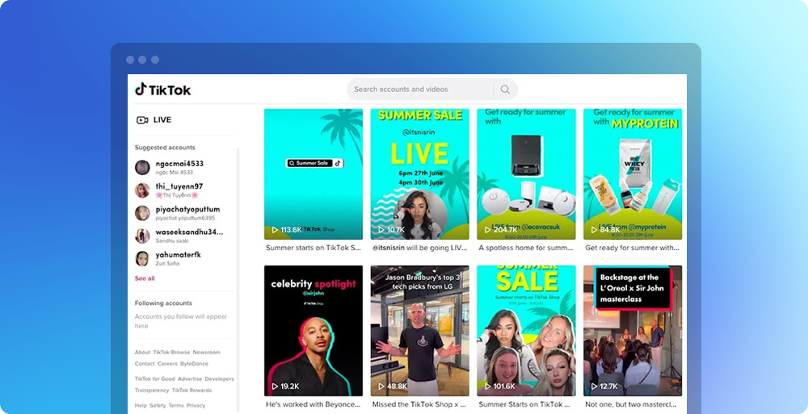
Task: Click play icon beside 48.8K views
Action: click(382, 387)
